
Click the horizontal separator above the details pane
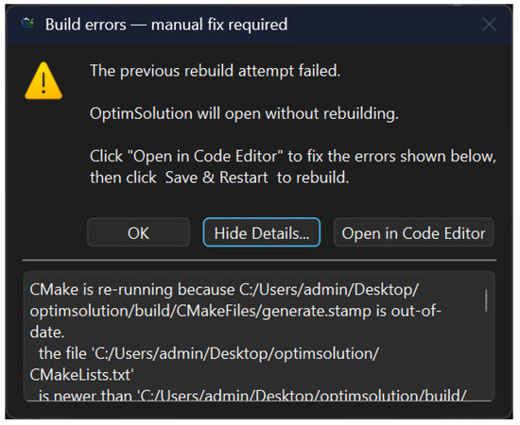click(x=259, y=261)
